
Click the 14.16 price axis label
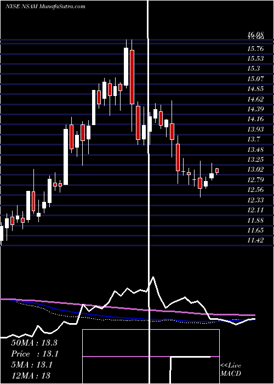click(256, 119)
